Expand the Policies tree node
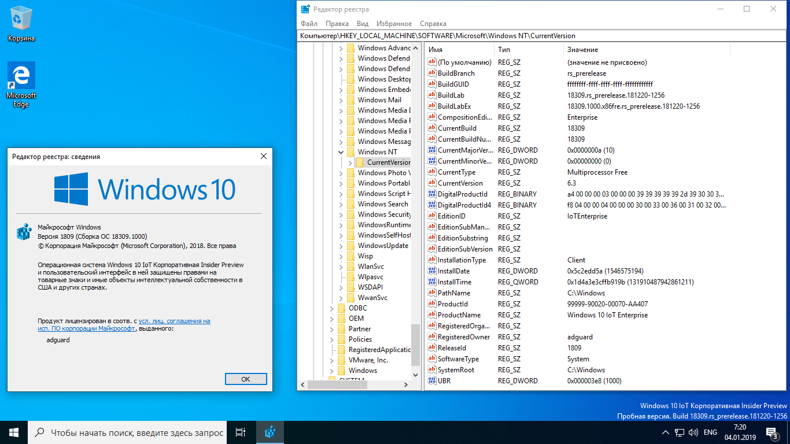This screenshot has width=790, height=444. (331, 339)
